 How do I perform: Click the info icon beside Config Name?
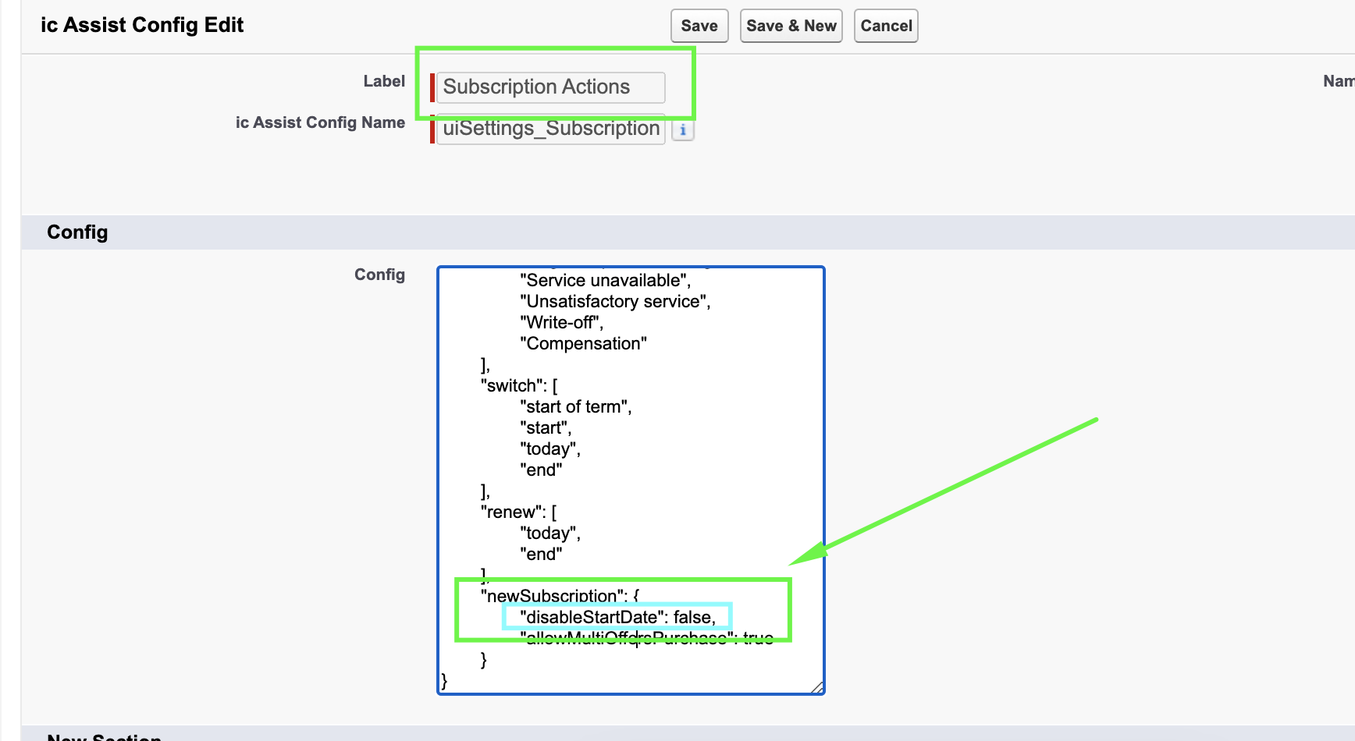[683, 130]
